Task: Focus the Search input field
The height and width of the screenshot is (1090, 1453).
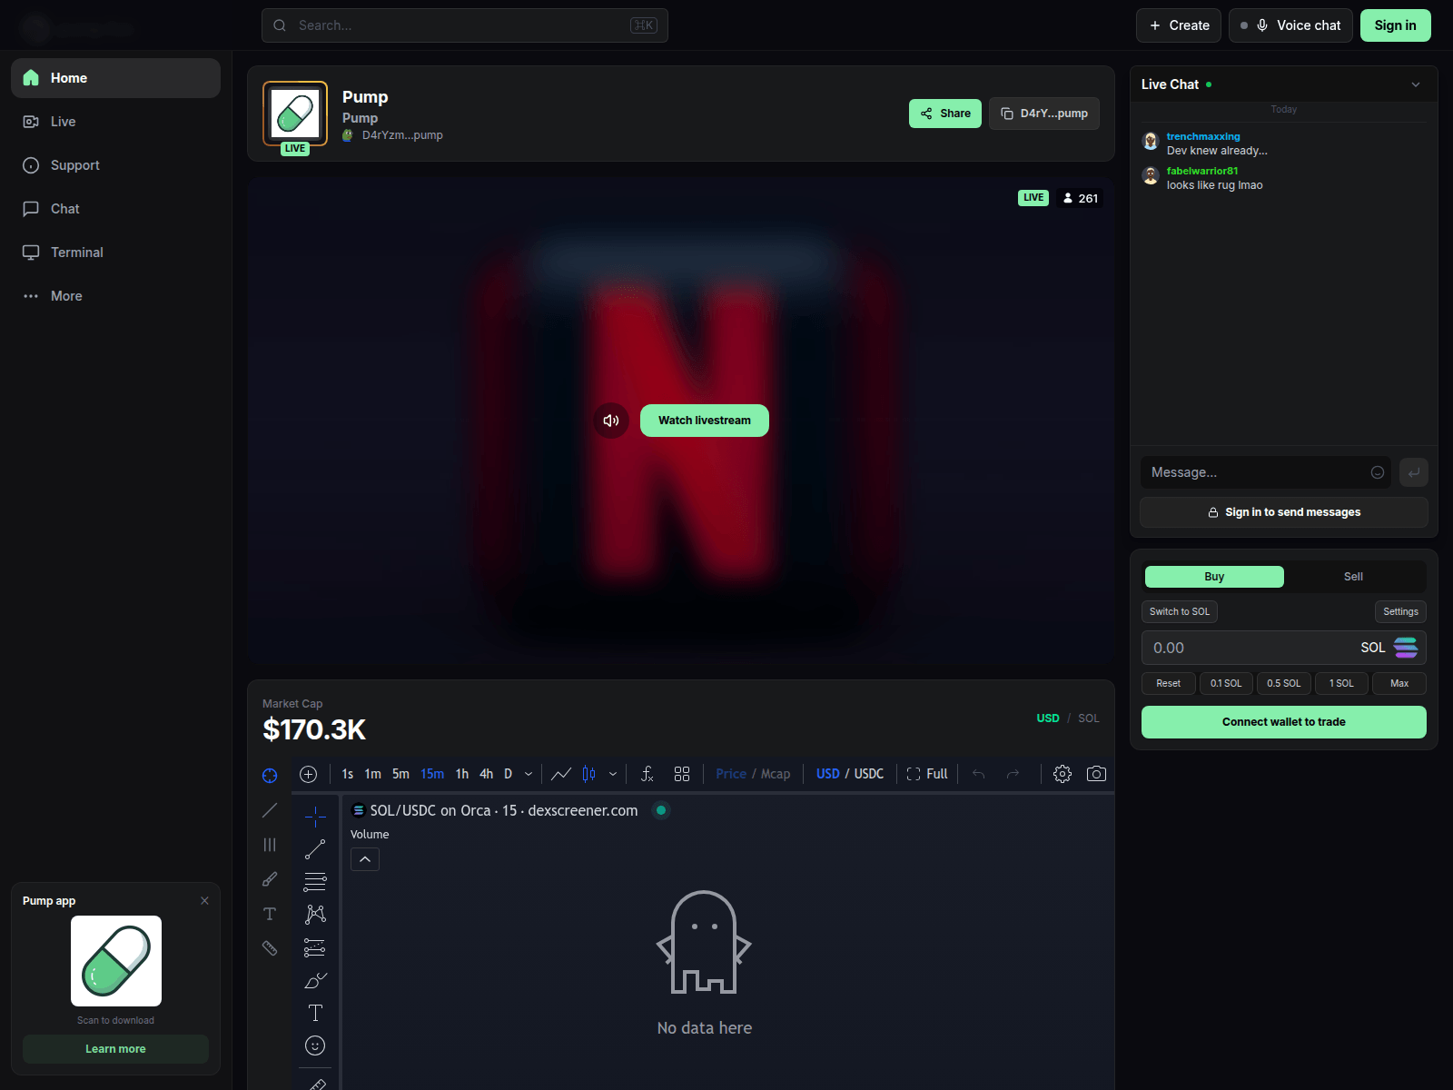Action: (465, 25)
